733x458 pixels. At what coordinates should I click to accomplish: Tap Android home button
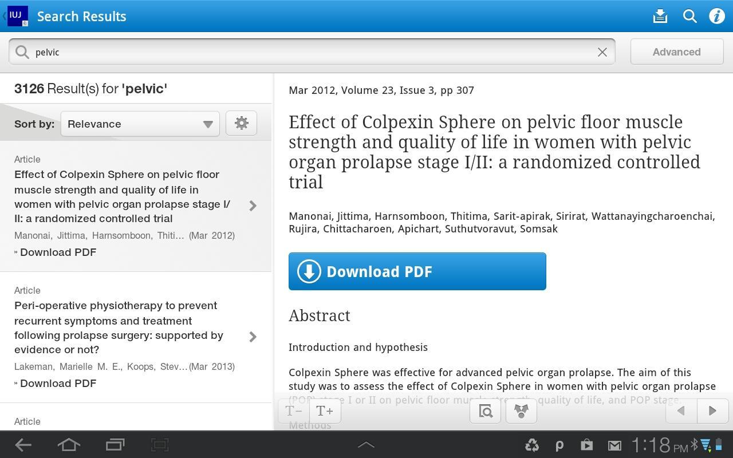pyautogui.click(x=69, y=445)
